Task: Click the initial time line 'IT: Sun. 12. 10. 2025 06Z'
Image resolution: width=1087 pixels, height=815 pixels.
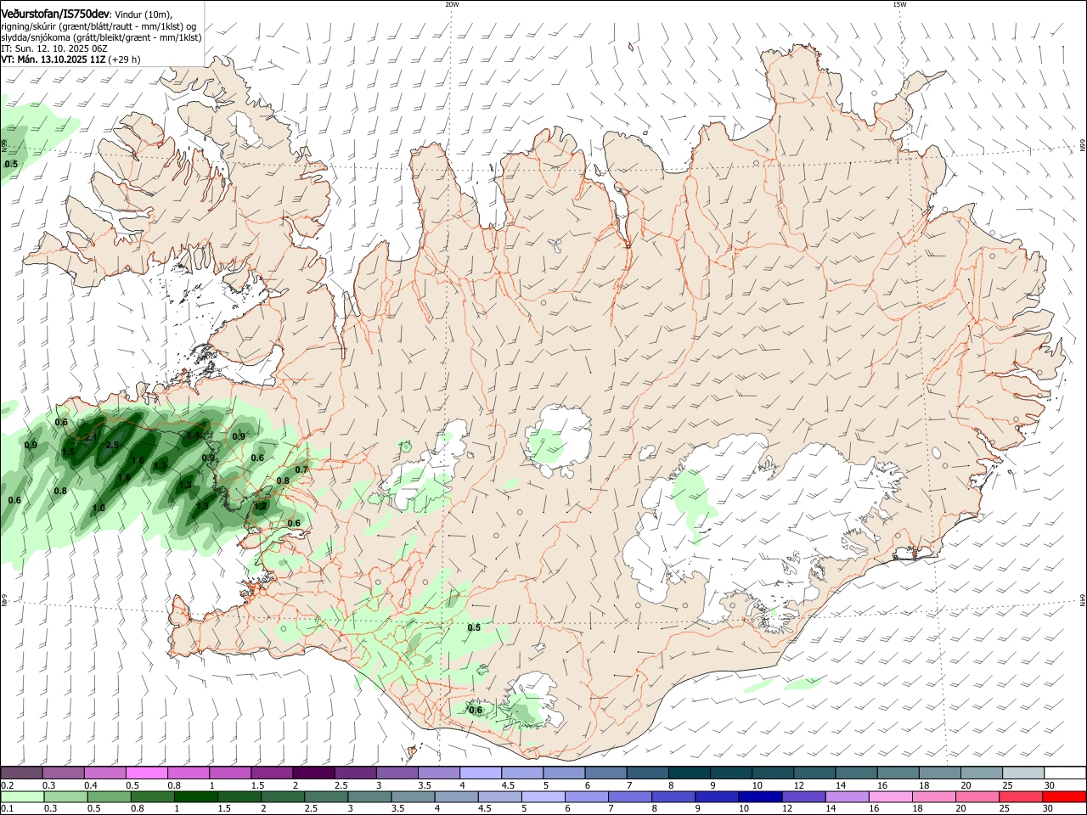Action: click(54, 48)
